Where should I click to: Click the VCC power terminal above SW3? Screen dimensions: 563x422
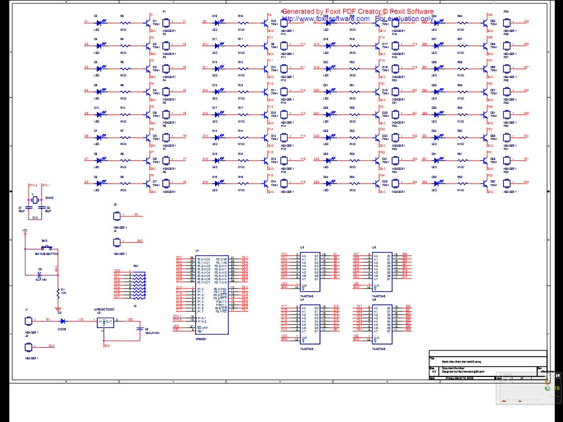[25, 234]
